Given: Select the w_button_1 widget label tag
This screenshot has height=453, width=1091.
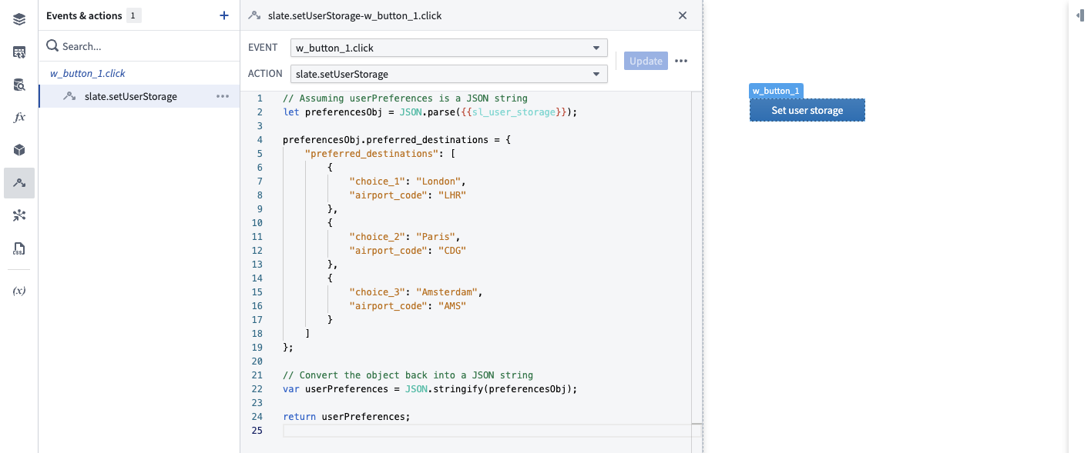Looking at the screenshot, I should pyautogui.click(x=777, y=91).
